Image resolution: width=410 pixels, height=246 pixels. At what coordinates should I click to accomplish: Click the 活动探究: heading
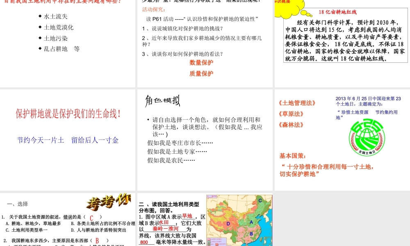(x=154, y=9)
